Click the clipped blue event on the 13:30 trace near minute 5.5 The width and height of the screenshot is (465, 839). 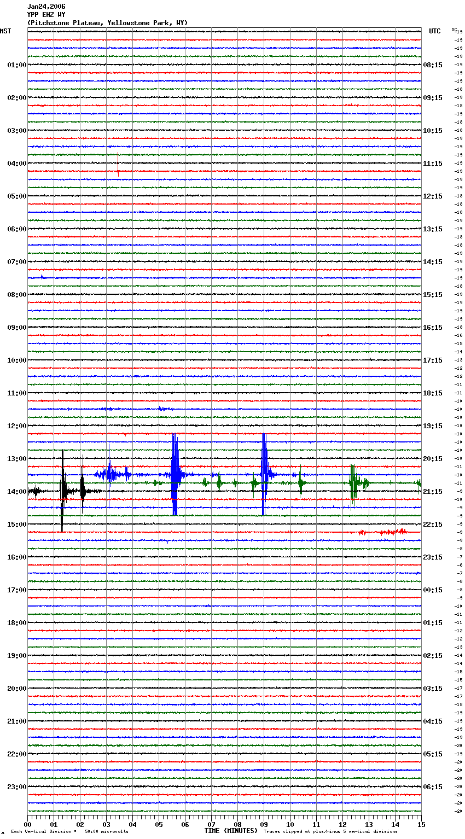[175, 474]
